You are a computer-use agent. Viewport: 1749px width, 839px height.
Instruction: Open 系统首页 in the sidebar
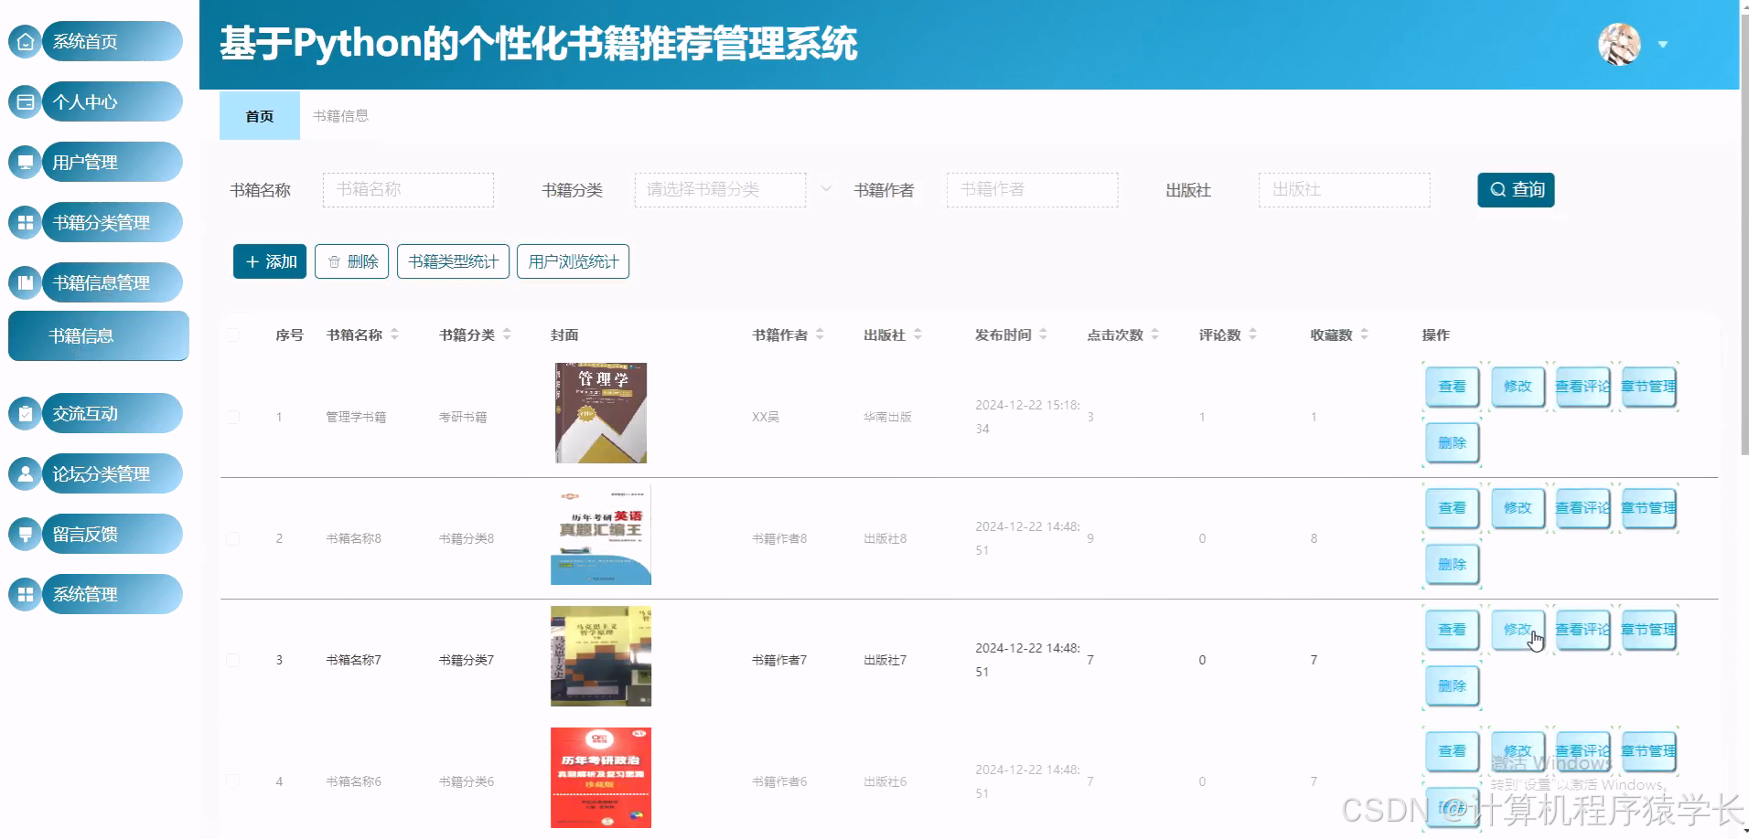[113, 41]
